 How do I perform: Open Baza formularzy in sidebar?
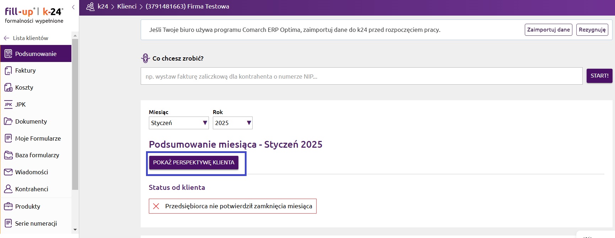coord(37,155)
